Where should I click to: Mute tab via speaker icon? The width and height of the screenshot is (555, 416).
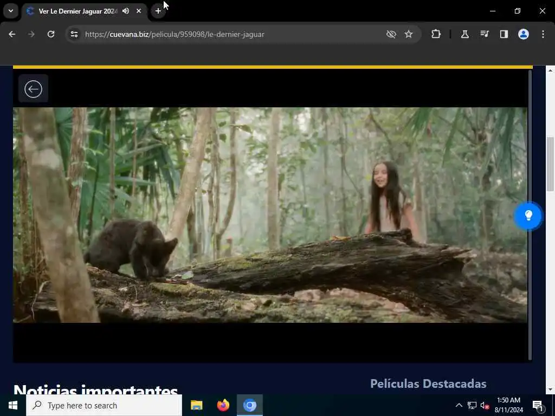coord(126,11)
